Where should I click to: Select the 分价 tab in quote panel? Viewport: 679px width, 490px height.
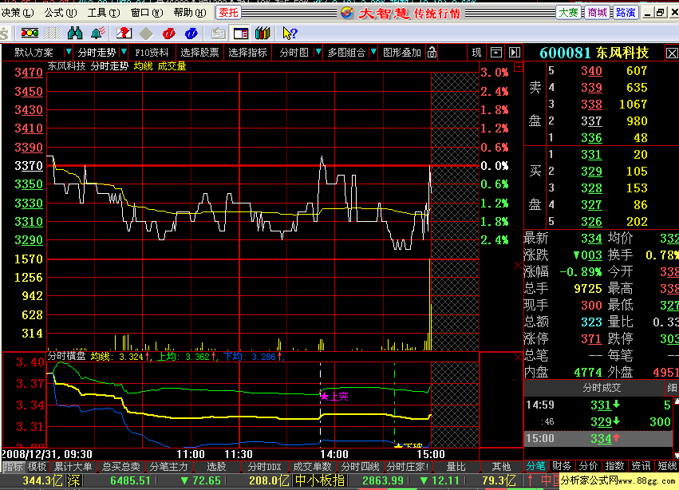pos(588,466)
